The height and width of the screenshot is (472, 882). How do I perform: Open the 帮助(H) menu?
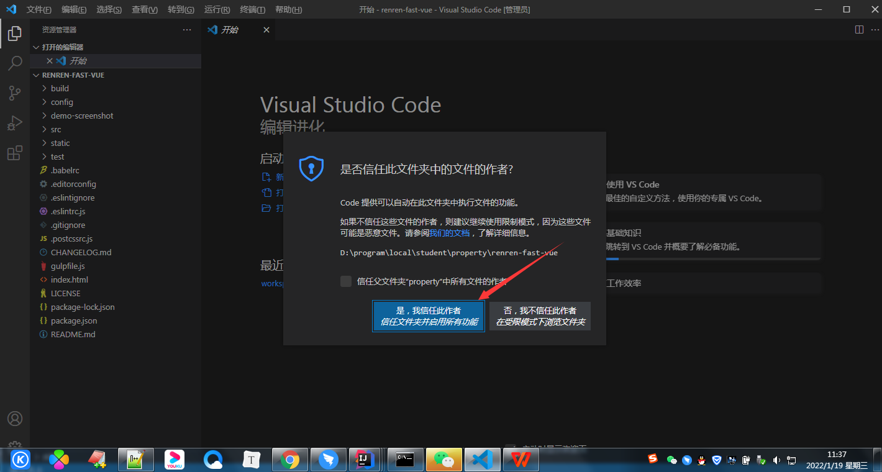(x=288, y=10)
